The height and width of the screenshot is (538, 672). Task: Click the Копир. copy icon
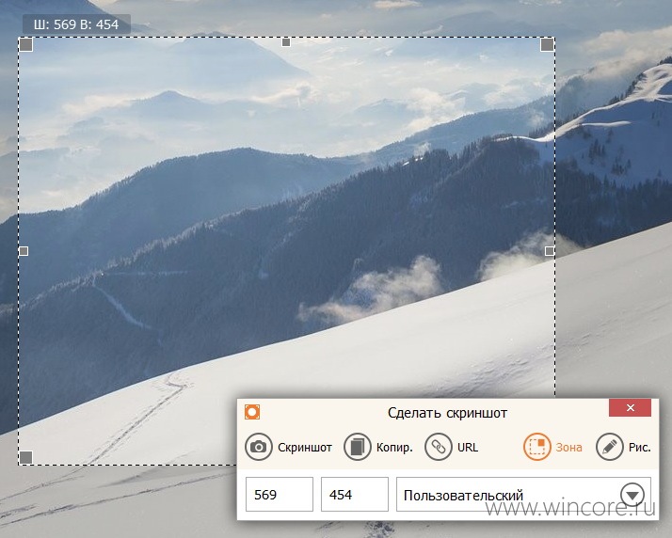tap(357, 447)
